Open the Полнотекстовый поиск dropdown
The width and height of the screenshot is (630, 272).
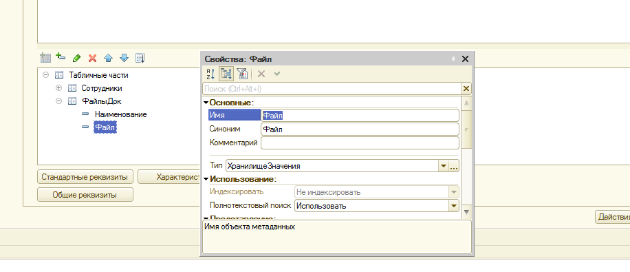[x=454, y=206]
